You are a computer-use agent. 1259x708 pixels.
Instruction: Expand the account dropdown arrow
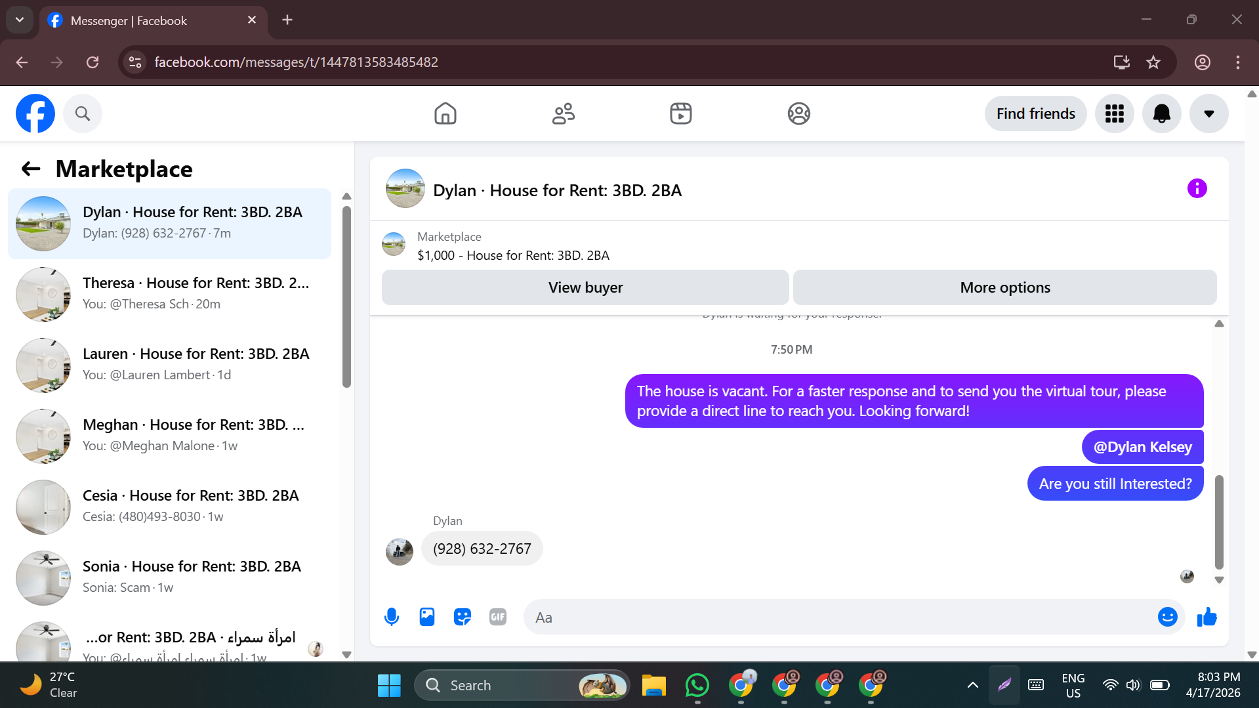[x=1208, y=114]
